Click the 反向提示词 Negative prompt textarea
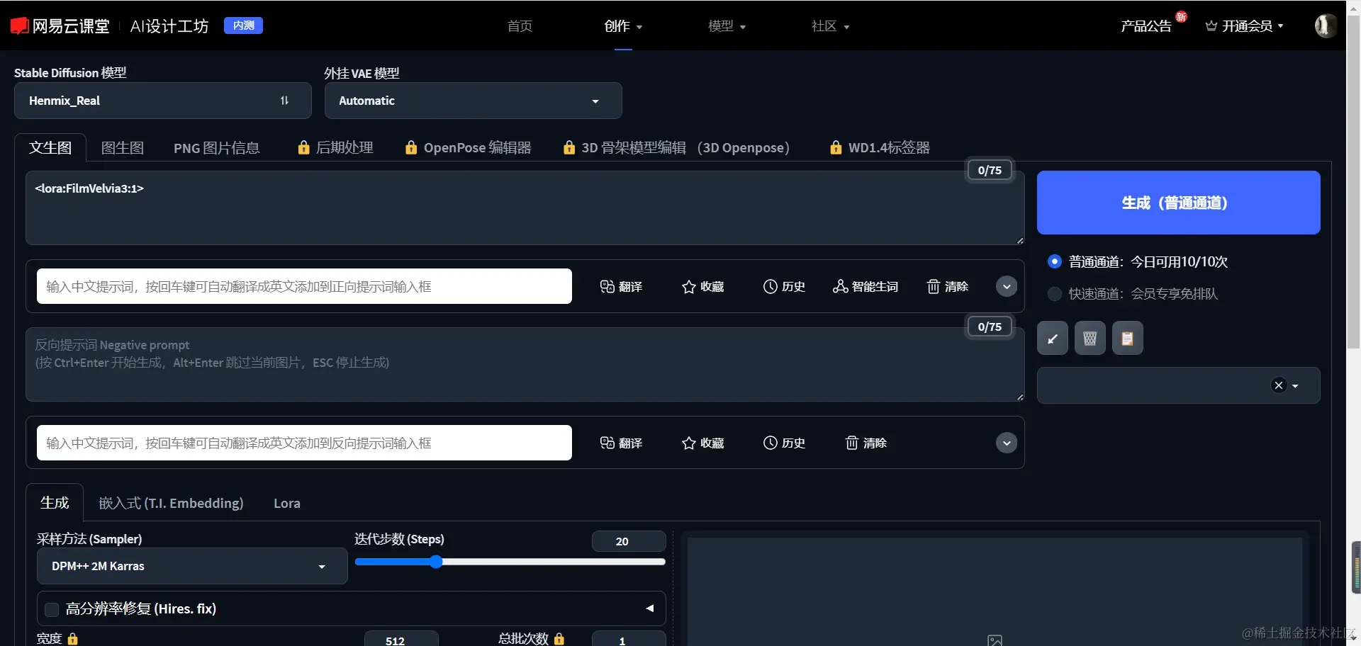 (x=525, y=364)
